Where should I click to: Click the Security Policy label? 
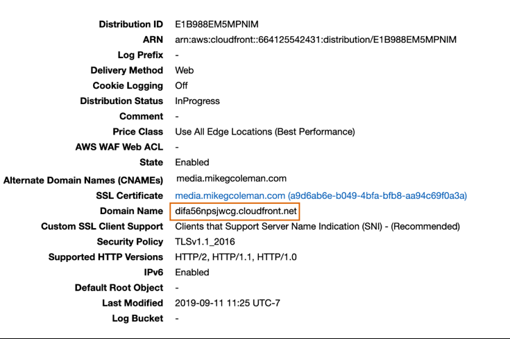(130, 242)
